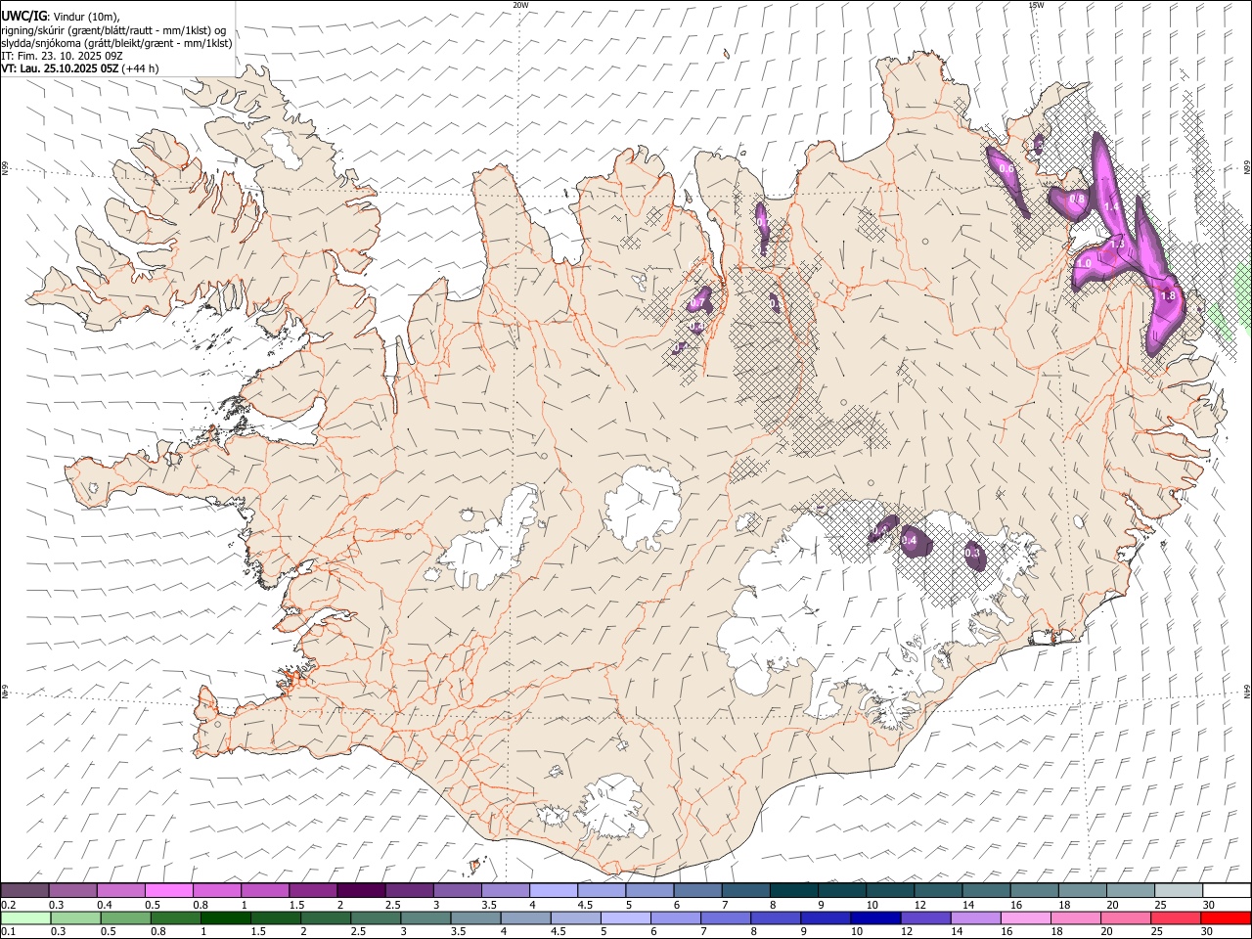Click the '66N' latitude label on right edge
Screen dimensions: 1252x939
pyautogui.click(x=1247, y=169)
